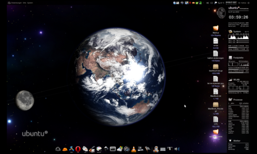Open the Orte menu
Viewport: 257px width, 154px height.
point(25,3)
